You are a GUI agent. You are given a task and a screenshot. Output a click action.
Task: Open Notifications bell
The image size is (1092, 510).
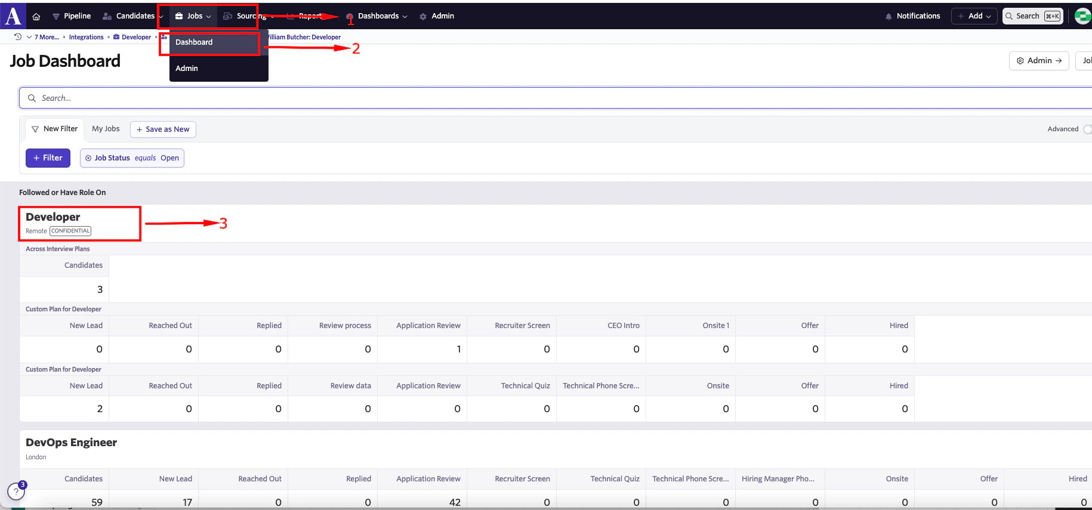click(912, 16)
